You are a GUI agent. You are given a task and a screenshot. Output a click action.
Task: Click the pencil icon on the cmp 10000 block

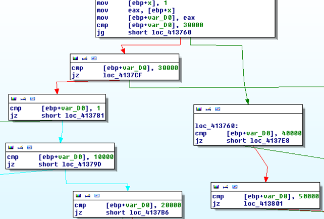[x=20, y=147]
